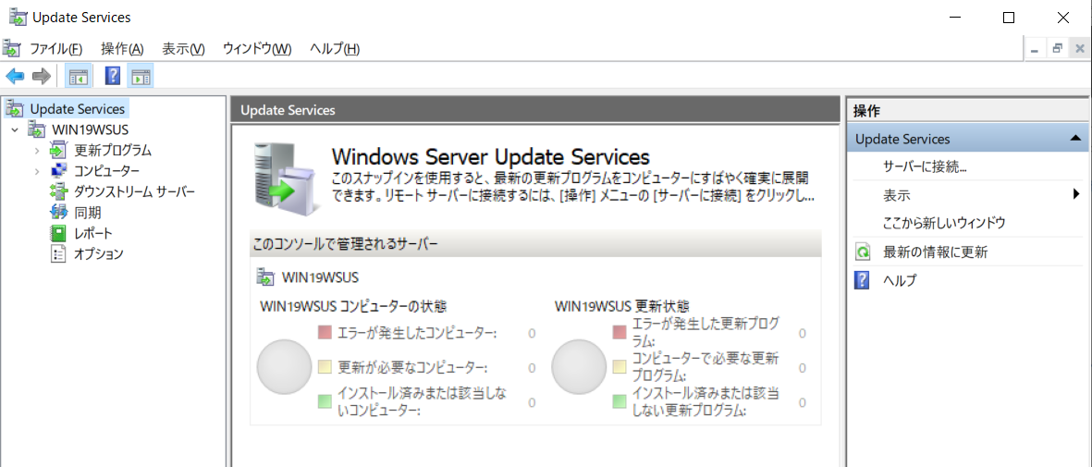This screenshot has width=1092, height=467.
Task: Click the WIN19WSUS 更新状態 heading
Action: pyautogui.click(x=622, y=305)
